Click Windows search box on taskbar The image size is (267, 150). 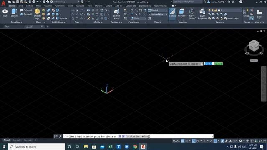click(x=37, y=147)
